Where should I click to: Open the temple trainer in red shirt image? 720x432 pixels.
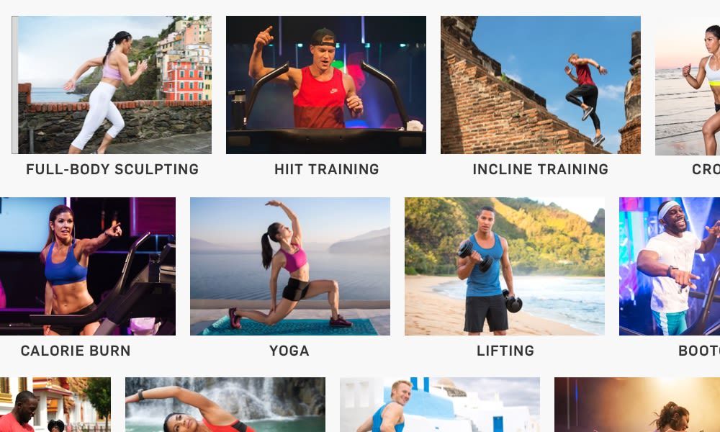click(55, 405)
